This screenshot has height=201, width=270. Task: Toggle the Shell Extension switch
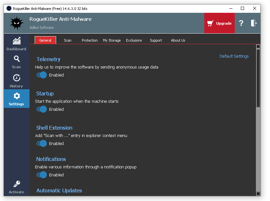click(x=41, y=143)
